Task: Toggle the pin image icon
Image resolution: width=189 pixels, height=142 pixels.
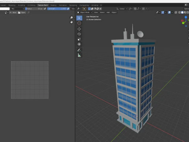Action: coord(28,13)
